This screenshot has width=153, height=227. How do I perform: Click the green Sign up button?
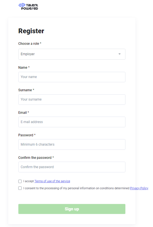[x=72, y=209]
